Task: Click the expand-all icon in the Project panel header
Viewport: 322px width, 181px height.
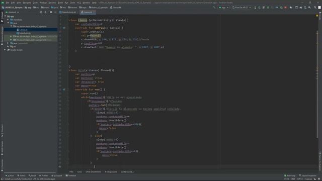Action: [x=45, y=12]
